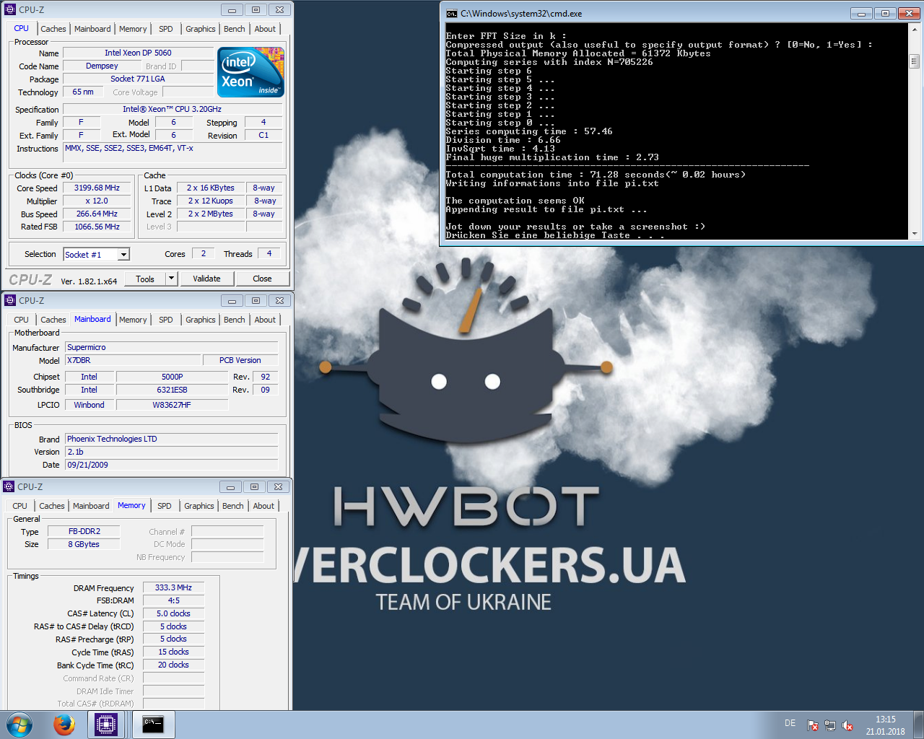924x739 pixels.
Task: Expand the Tools dropdown arrow
Action: click(171, 279)
